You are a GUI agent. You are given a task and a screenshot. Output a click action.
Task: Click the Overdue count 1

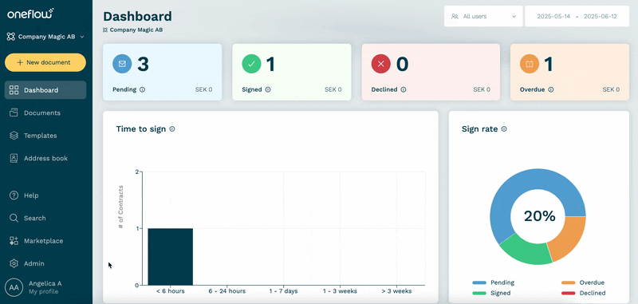tap(549, 64)
